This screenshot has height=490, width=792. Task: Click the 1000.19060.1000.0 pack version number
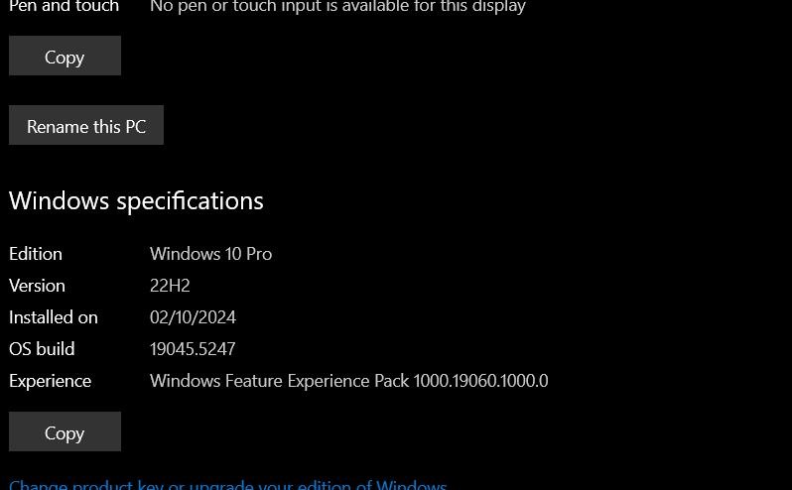coord(480,381)
